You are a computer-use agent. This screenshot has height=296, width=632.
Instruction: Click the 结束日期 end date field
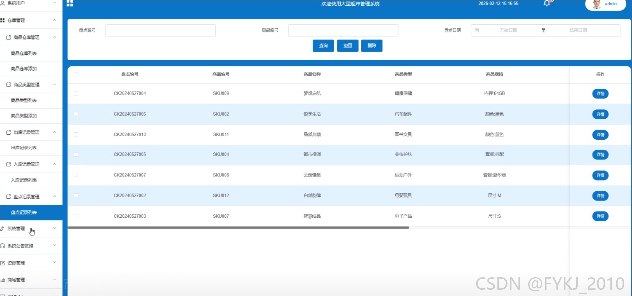tap(578, 30)
